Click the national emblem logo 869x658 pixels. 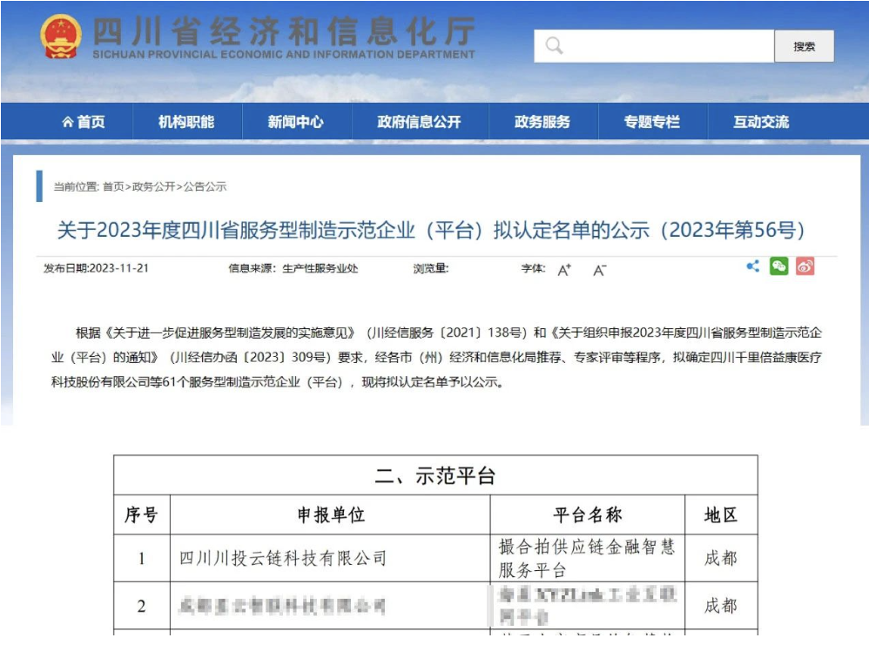61,37
